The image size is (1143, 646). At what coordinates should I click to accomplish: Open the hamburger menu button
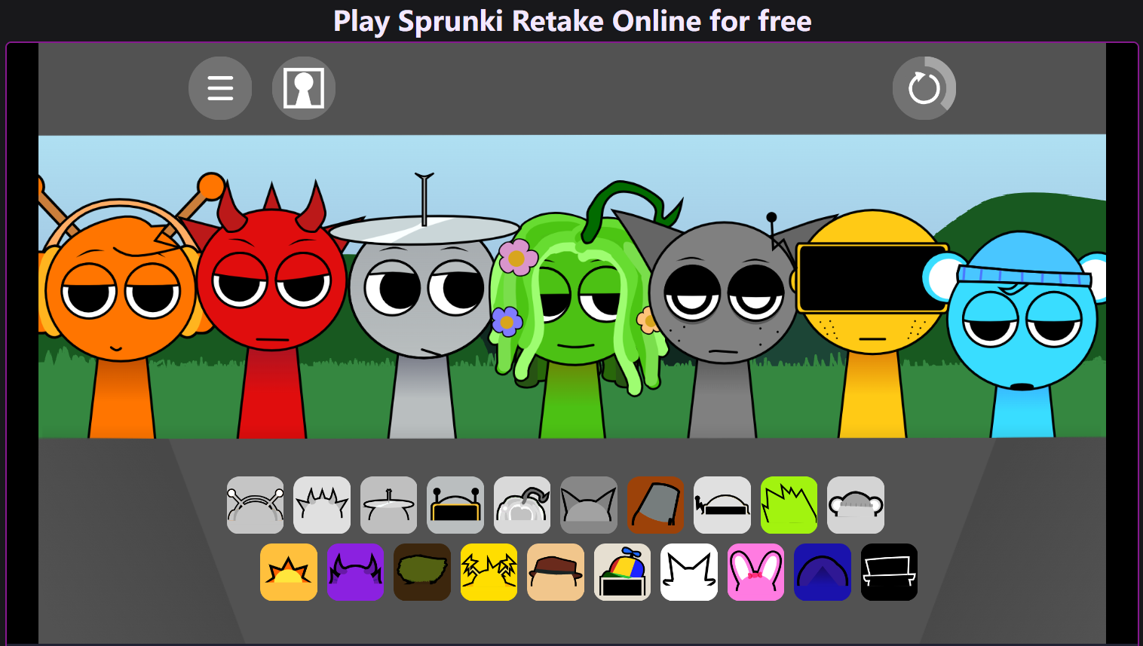(220, 88)
